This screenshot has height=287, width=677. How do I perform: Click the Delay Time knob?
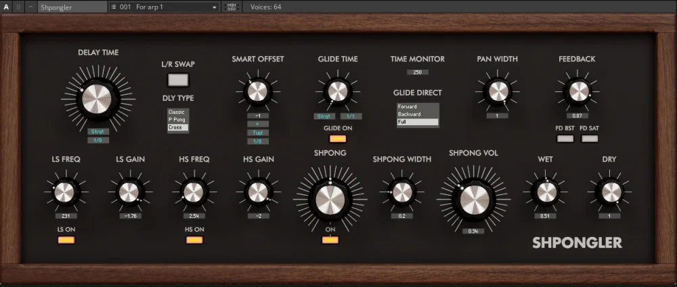coord(97,99)
